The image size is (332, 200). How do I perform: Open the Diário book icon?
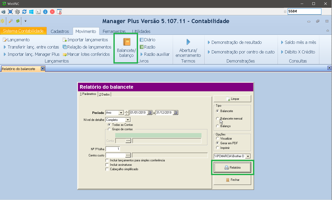pos(142,40)
